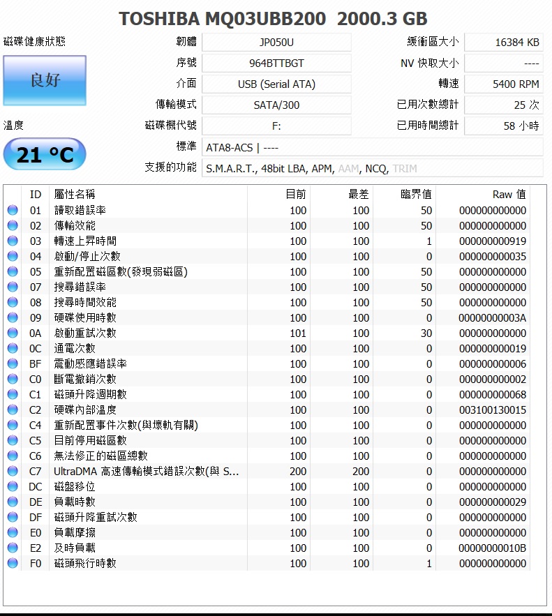552x616 pixels.
Task: Click the status icon for 磁頭升降週期數
Action: click(13, 394)
